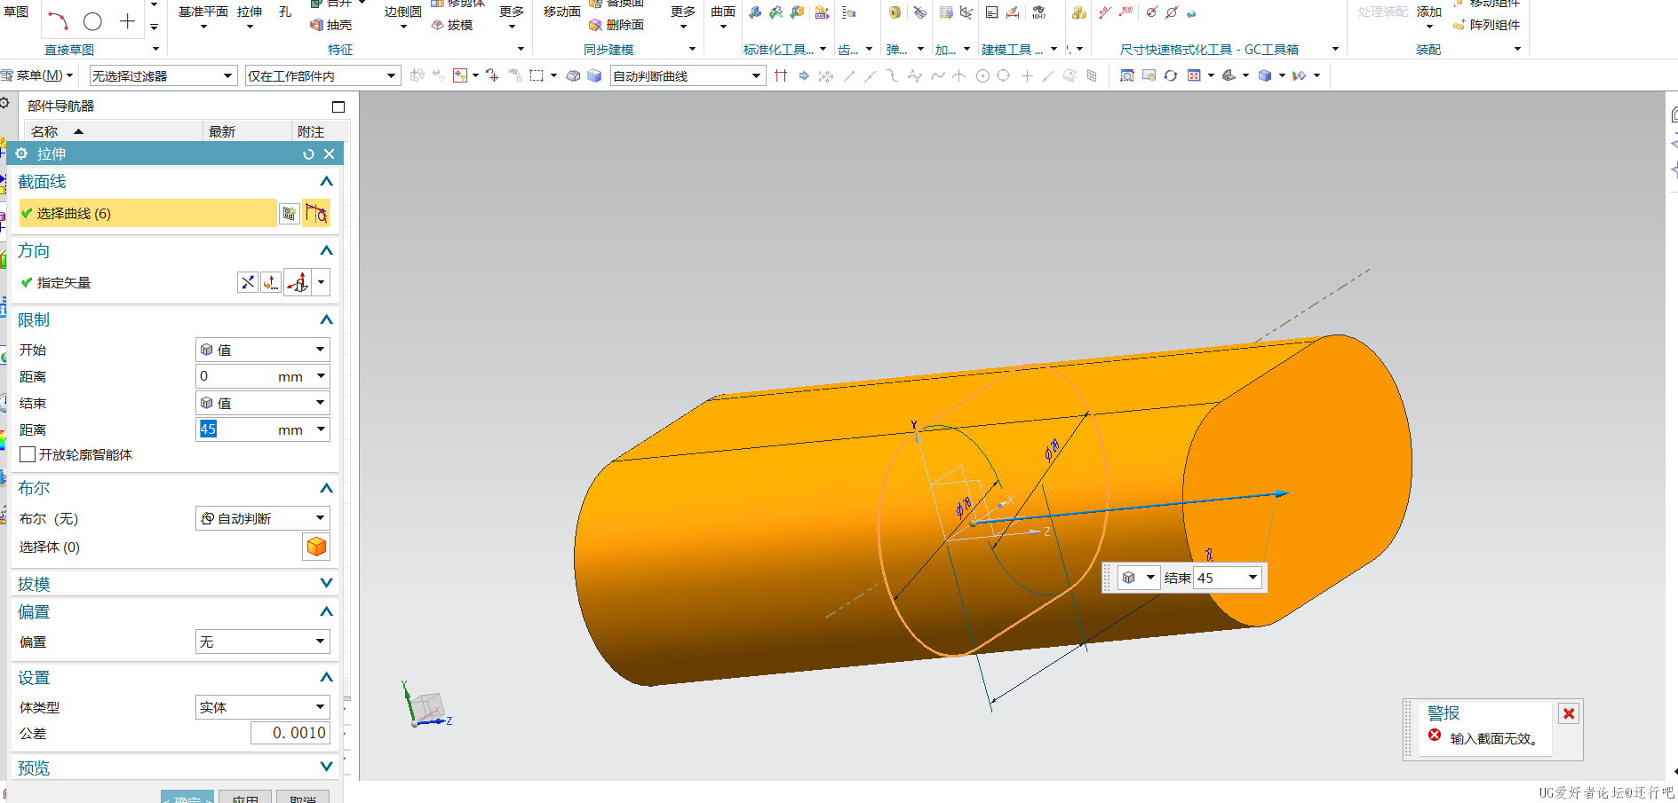Open the 自动判断曲线 curve rule dropdown

[688, 75]
